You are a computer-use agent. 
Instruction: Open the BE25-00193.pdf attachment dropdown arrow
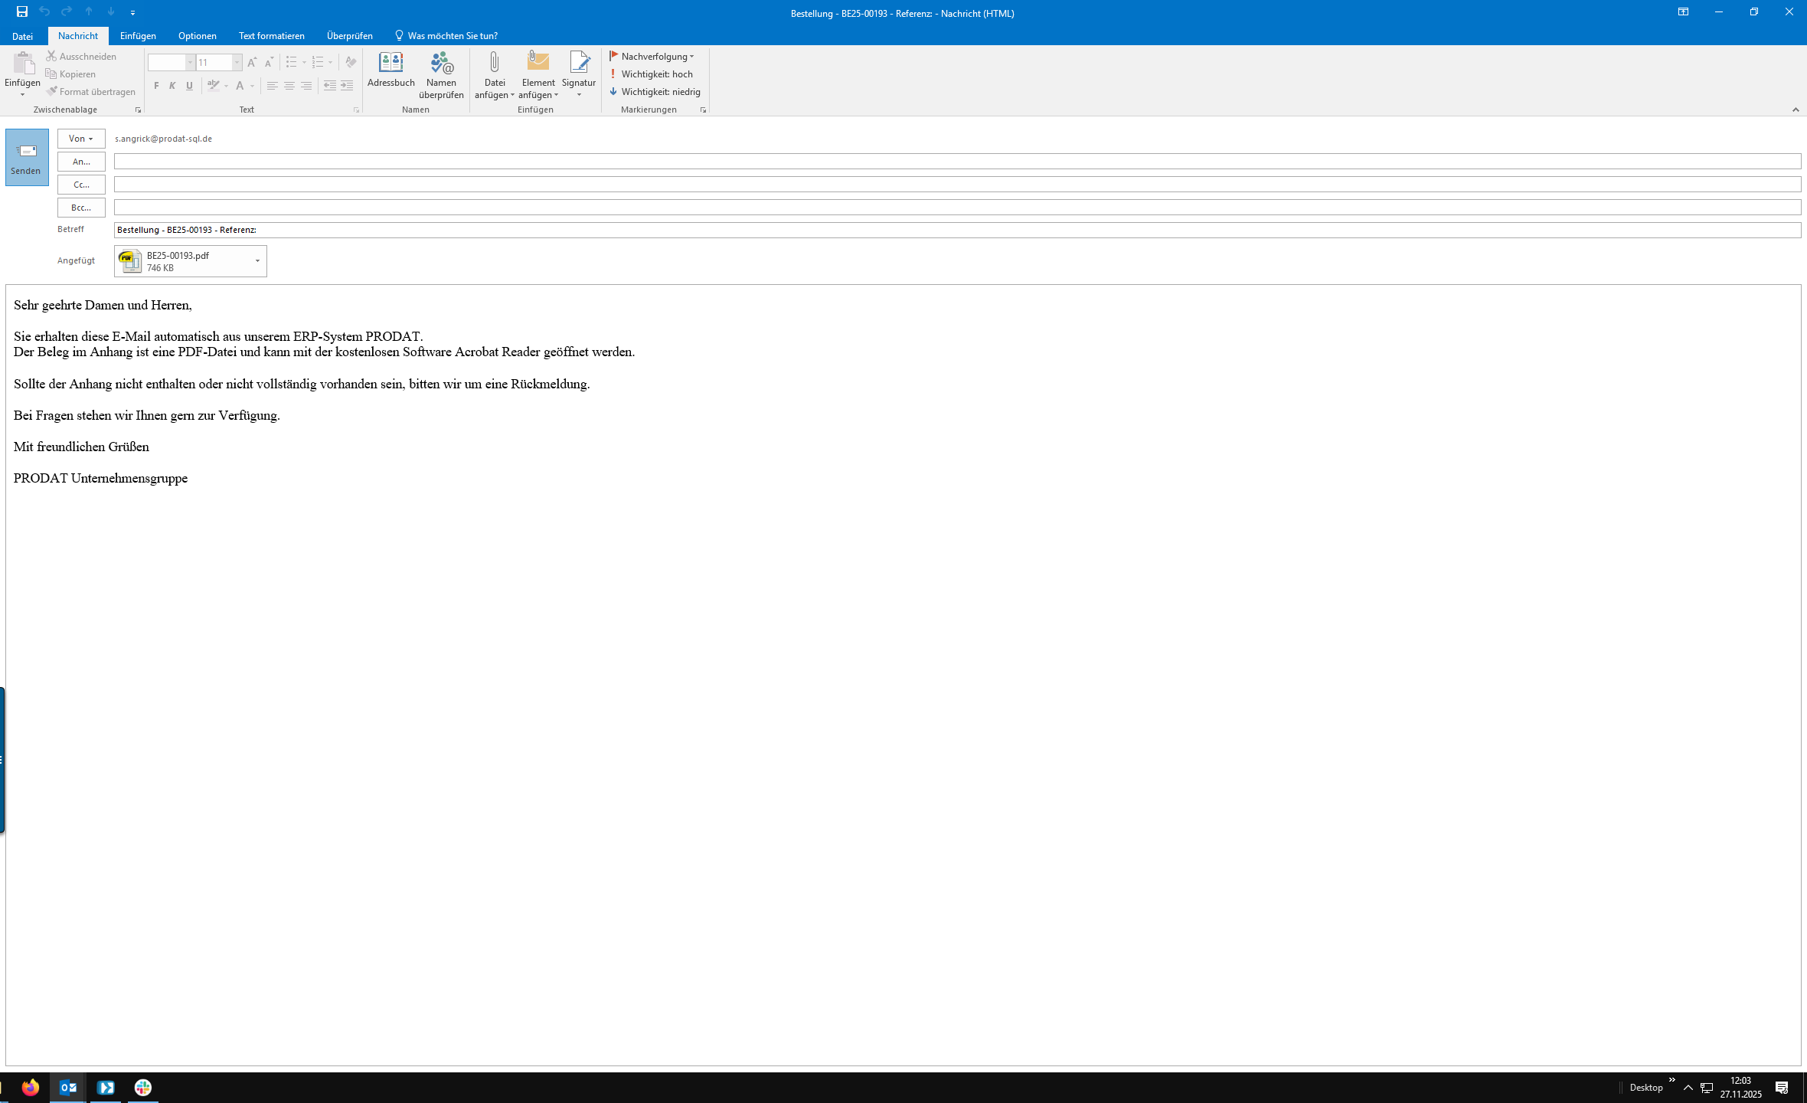257,261
